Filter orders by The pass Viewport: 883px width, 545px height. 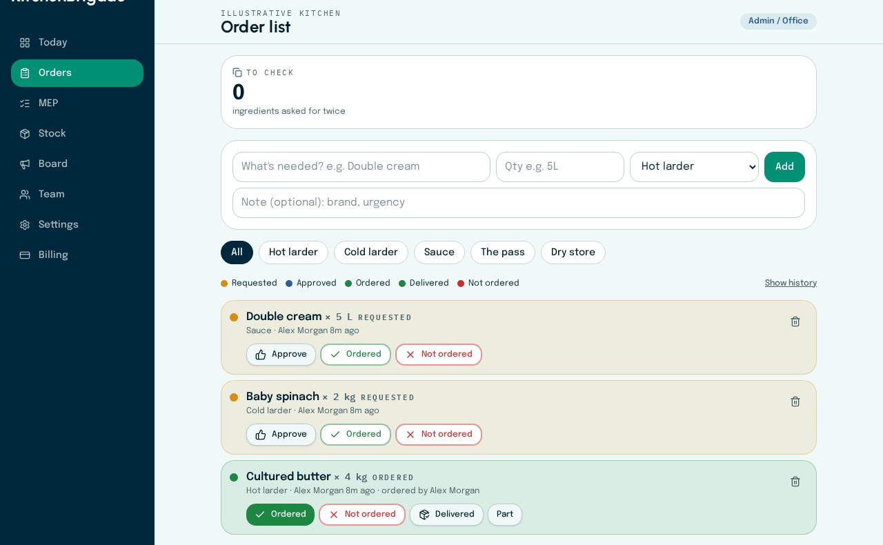503,252
